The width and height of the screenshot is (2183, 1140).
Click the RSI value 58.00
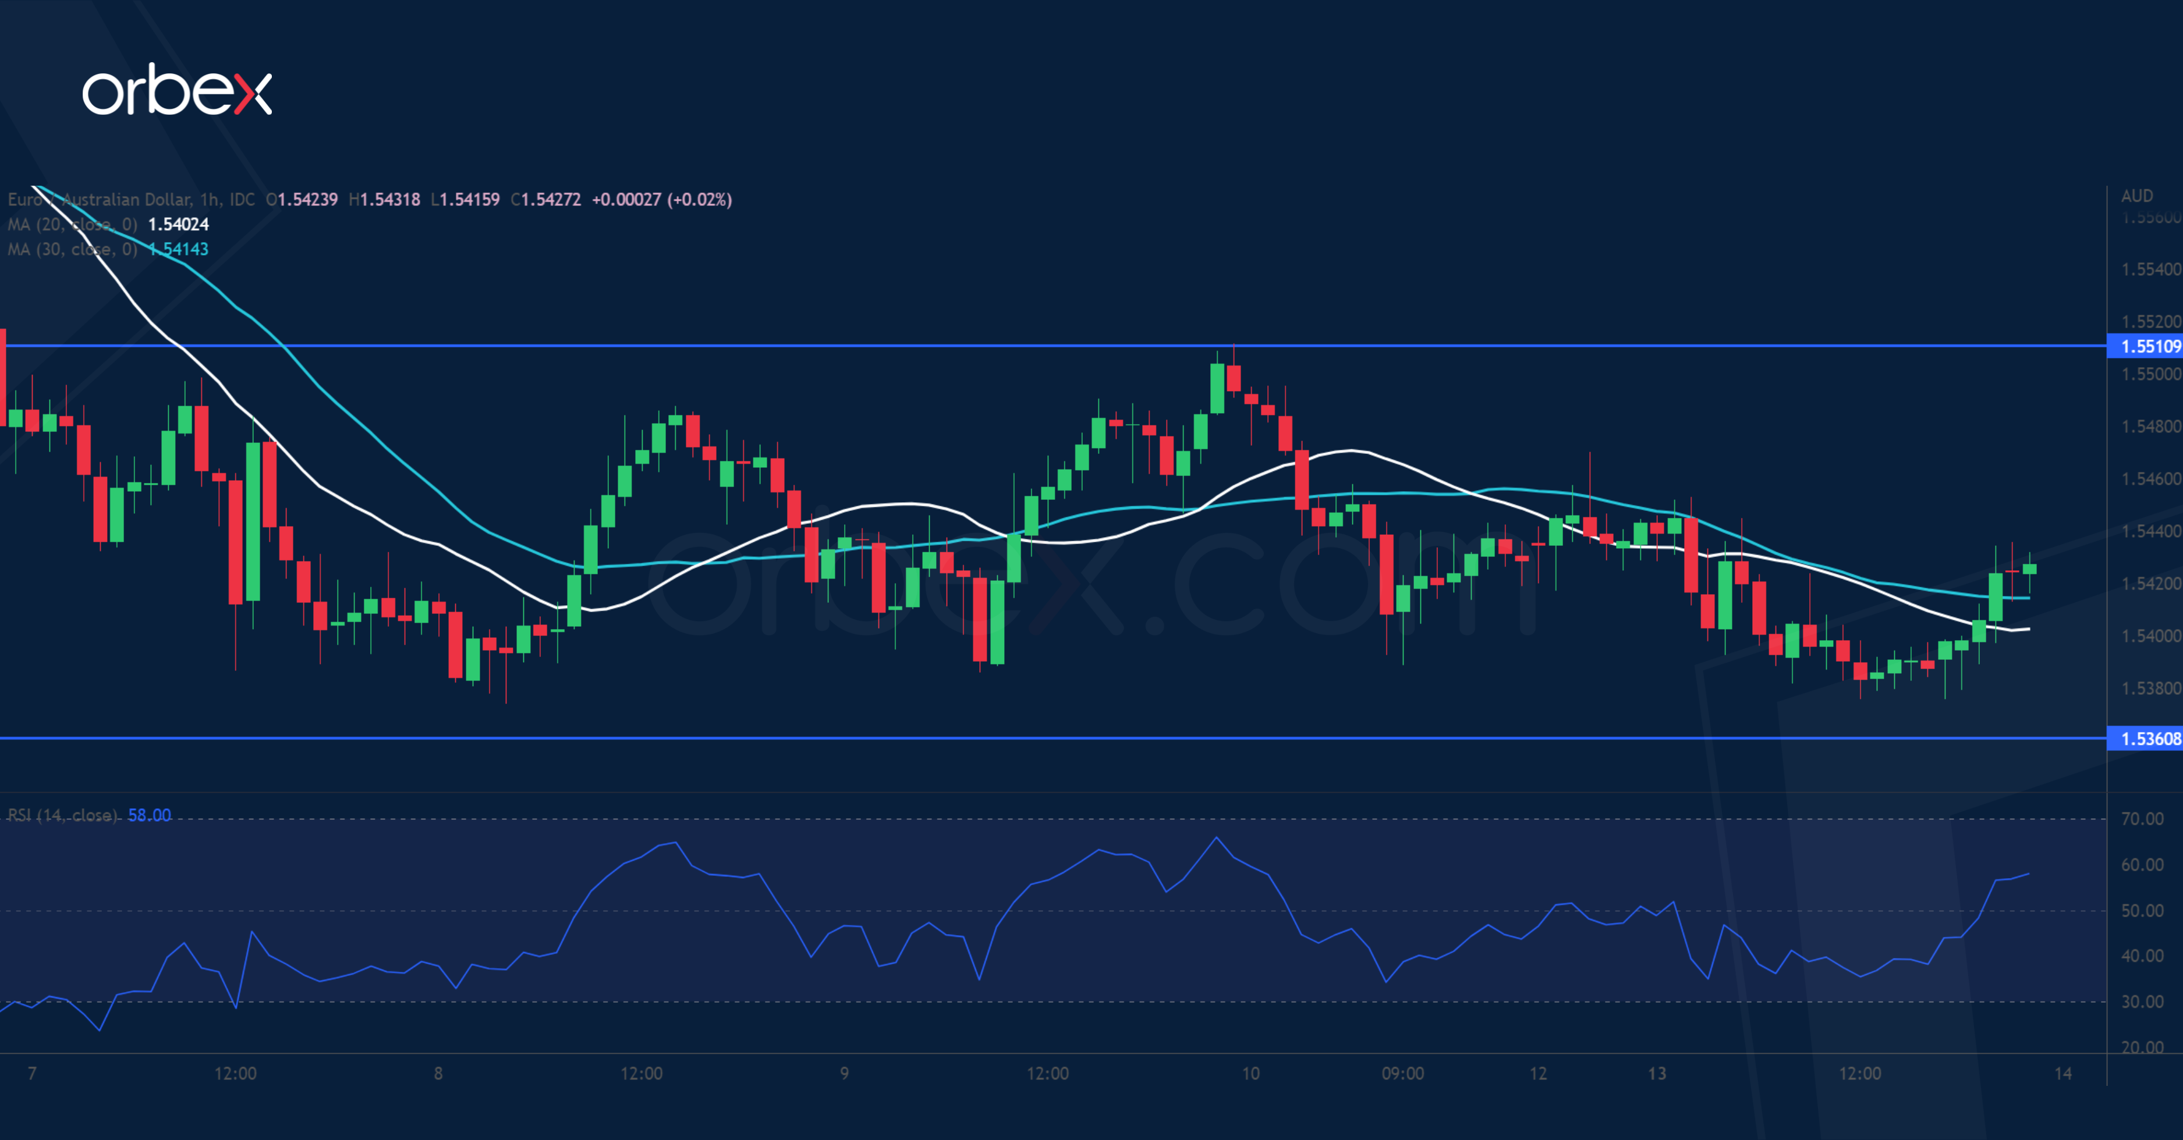point(149,816)
